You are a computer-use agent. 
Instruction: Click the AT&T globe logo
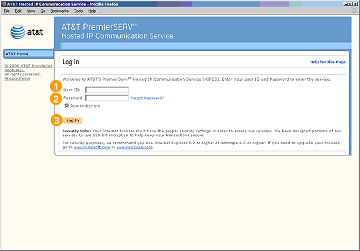[18, 32]
